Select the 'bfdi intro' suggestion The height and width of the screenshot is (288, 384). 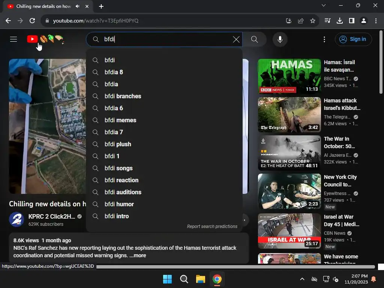(164, 216)
